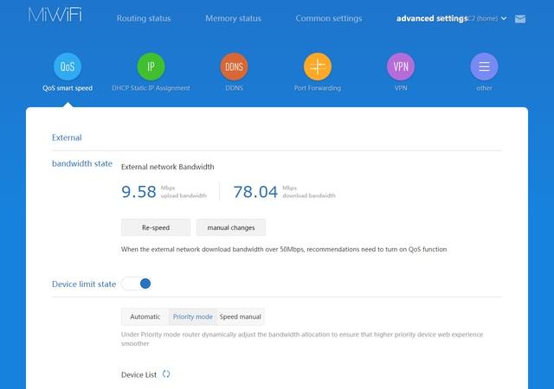Image resolution: width=554 pixels, height=389 pixels.
Task: Expand the router name dropdown arrow
Action: 504,18
